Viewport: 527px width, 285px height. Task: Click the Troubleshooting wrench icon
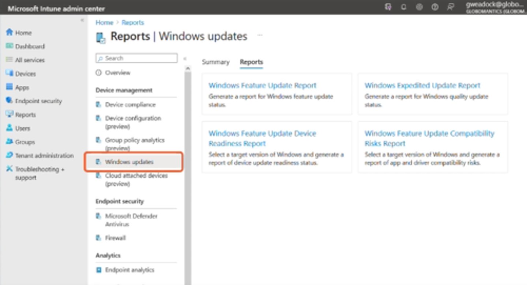click(10, 169)
